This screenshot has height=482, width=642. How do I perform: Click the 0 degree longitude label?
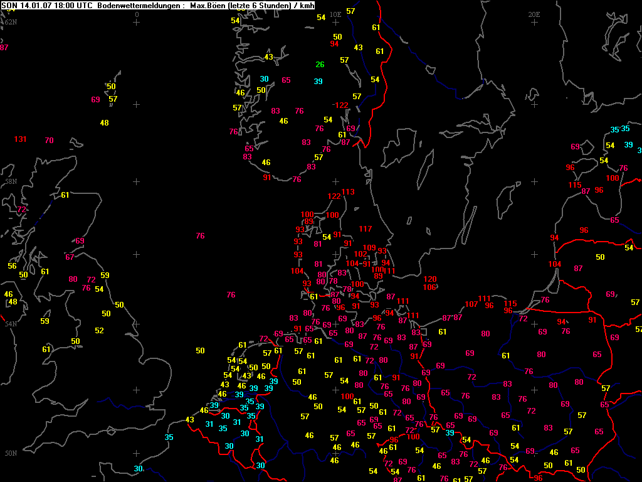click(137, 14)
